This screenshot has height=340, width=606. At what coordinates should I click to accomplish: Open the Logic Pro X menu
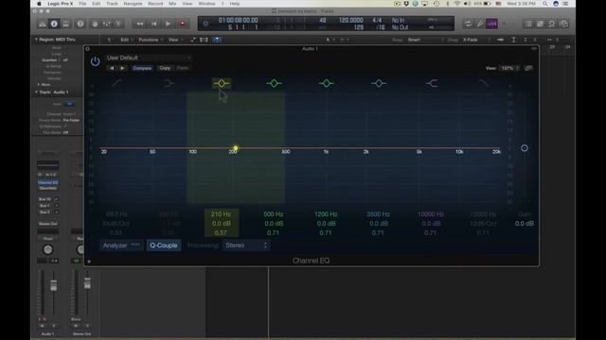60,4
